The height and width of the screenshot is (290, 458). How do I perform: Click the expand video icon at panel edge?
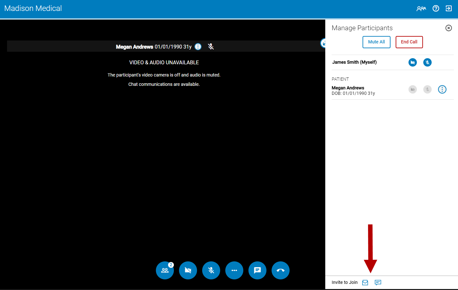pos(323,43)
